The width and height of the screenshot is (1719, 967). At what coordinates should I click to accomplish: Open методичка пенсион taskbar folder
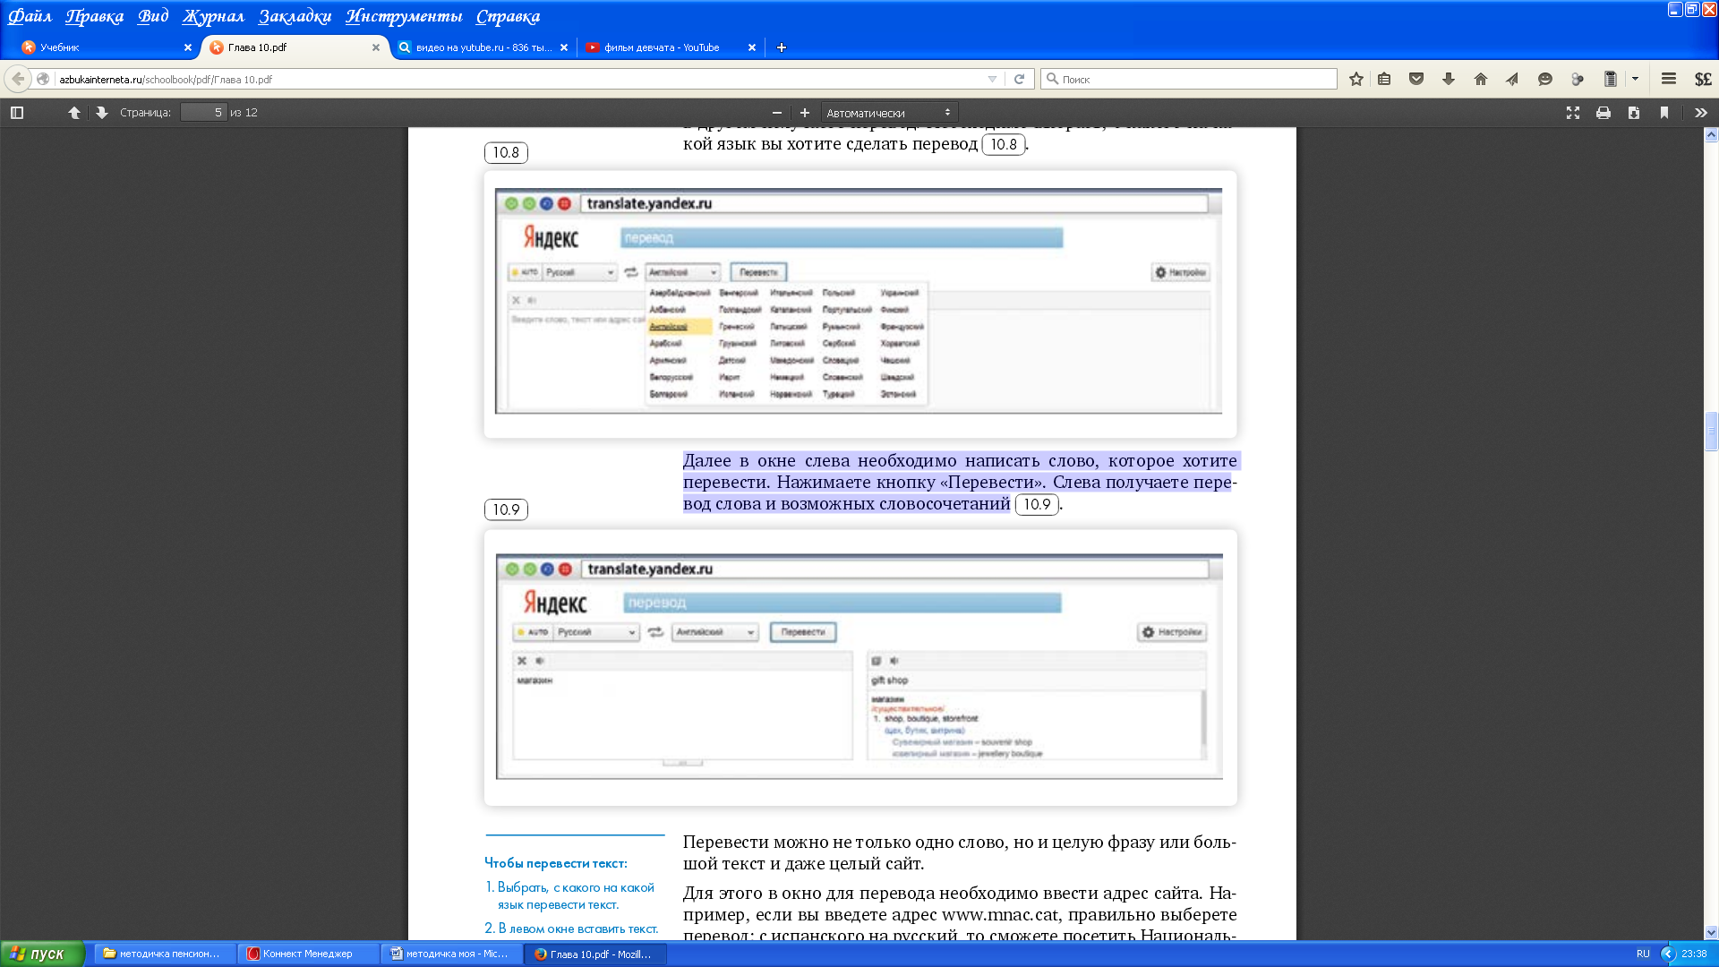(165, 954)
